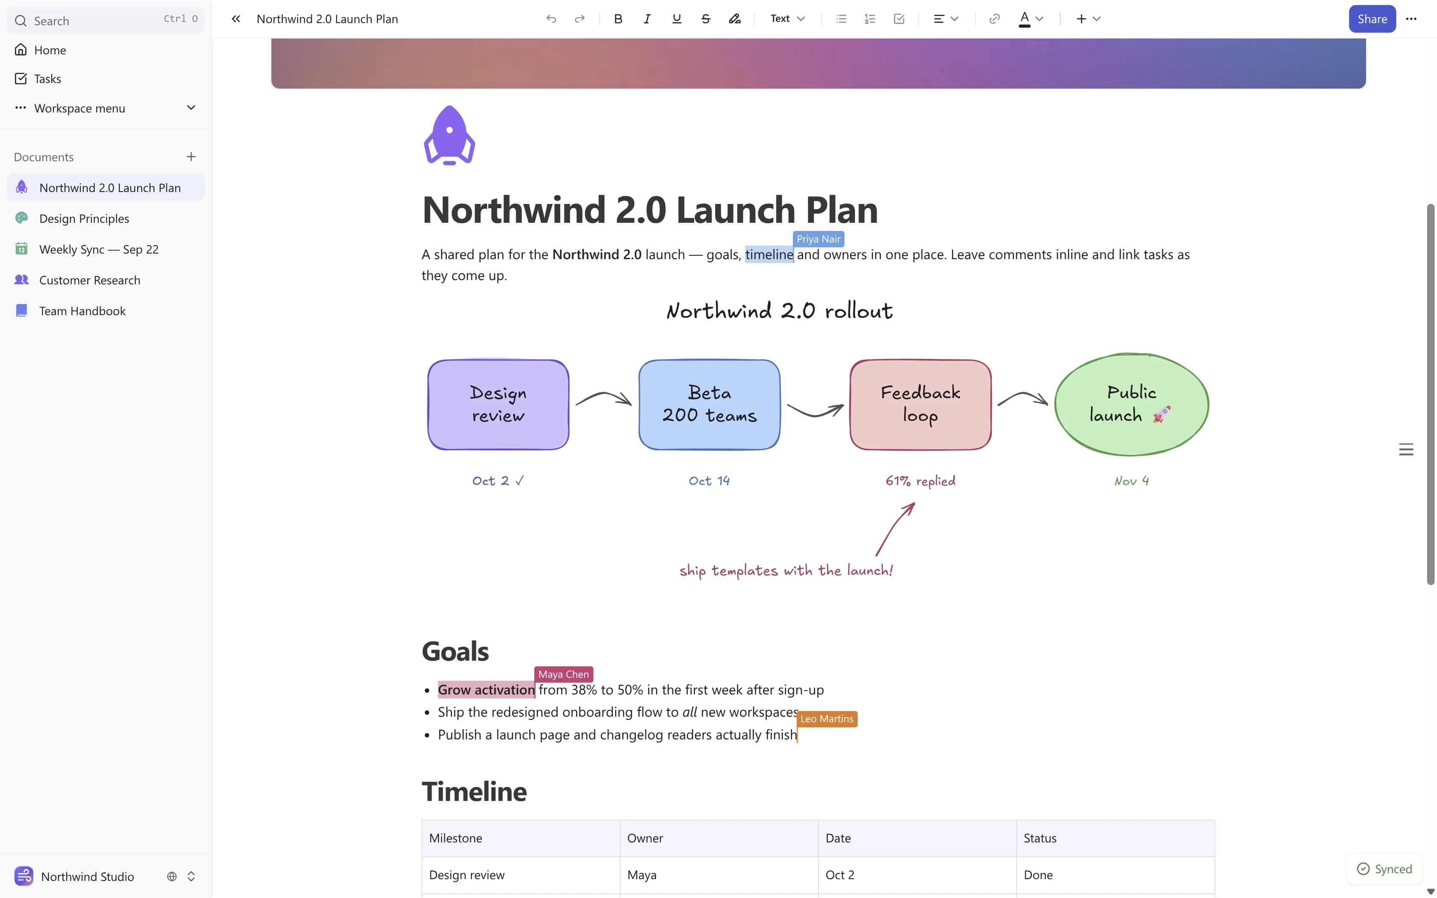Insert a checkbox to-do list
The image size is (1437, 898).
point(899,19)
